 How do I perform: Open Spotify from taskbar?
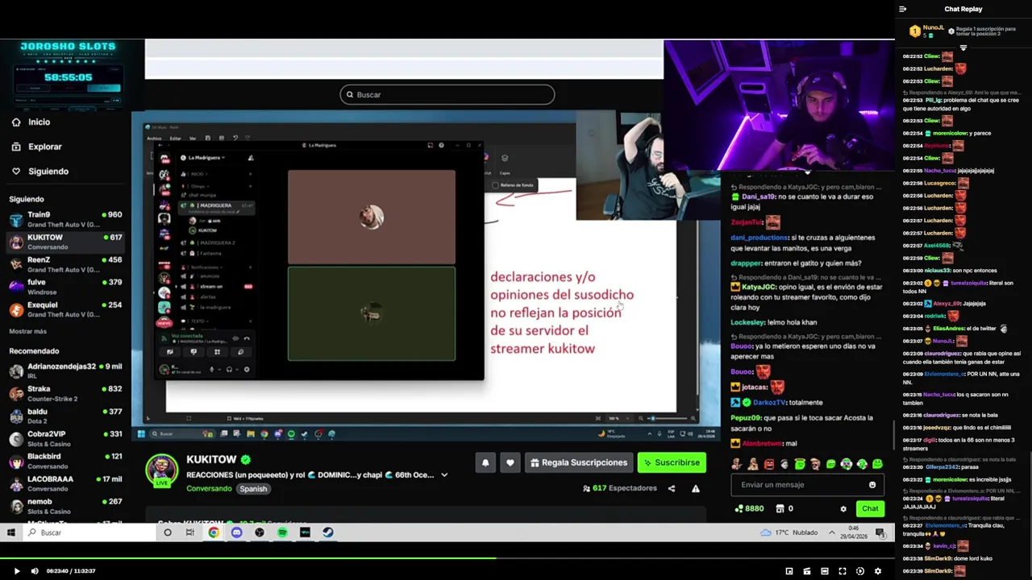(x=282, y=532)
